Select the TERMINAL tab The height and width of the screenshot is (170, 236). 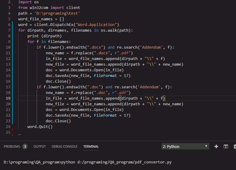[91, 146]
